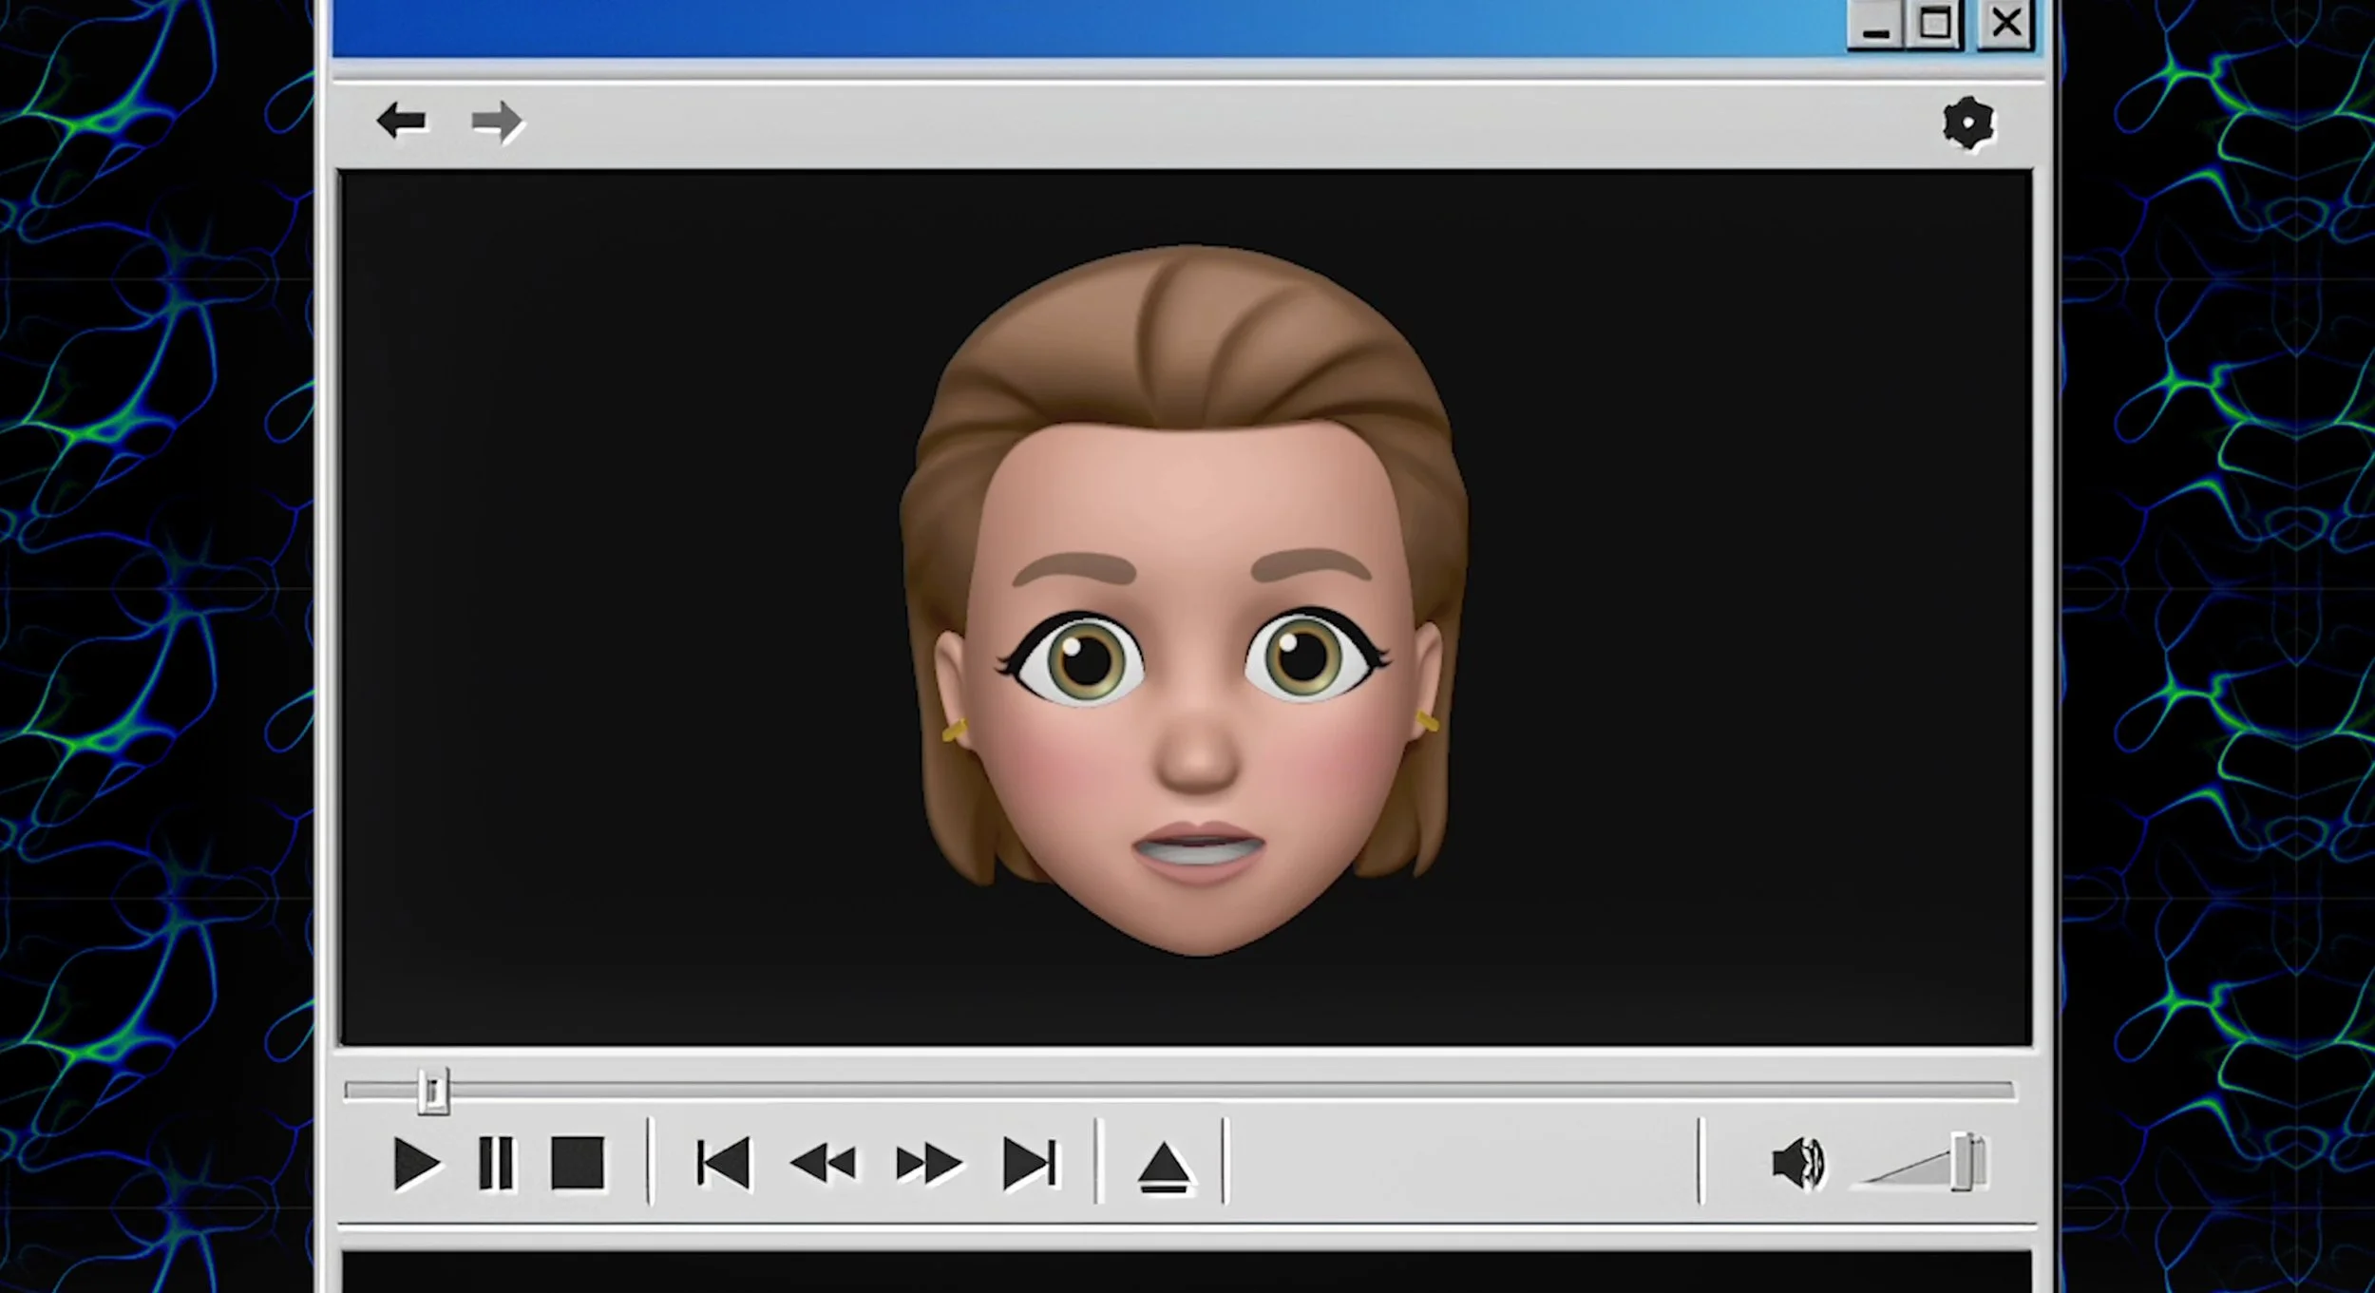Click the eject button
This screenshot has width=2375, height=1293.
tap(1164, 1167)
